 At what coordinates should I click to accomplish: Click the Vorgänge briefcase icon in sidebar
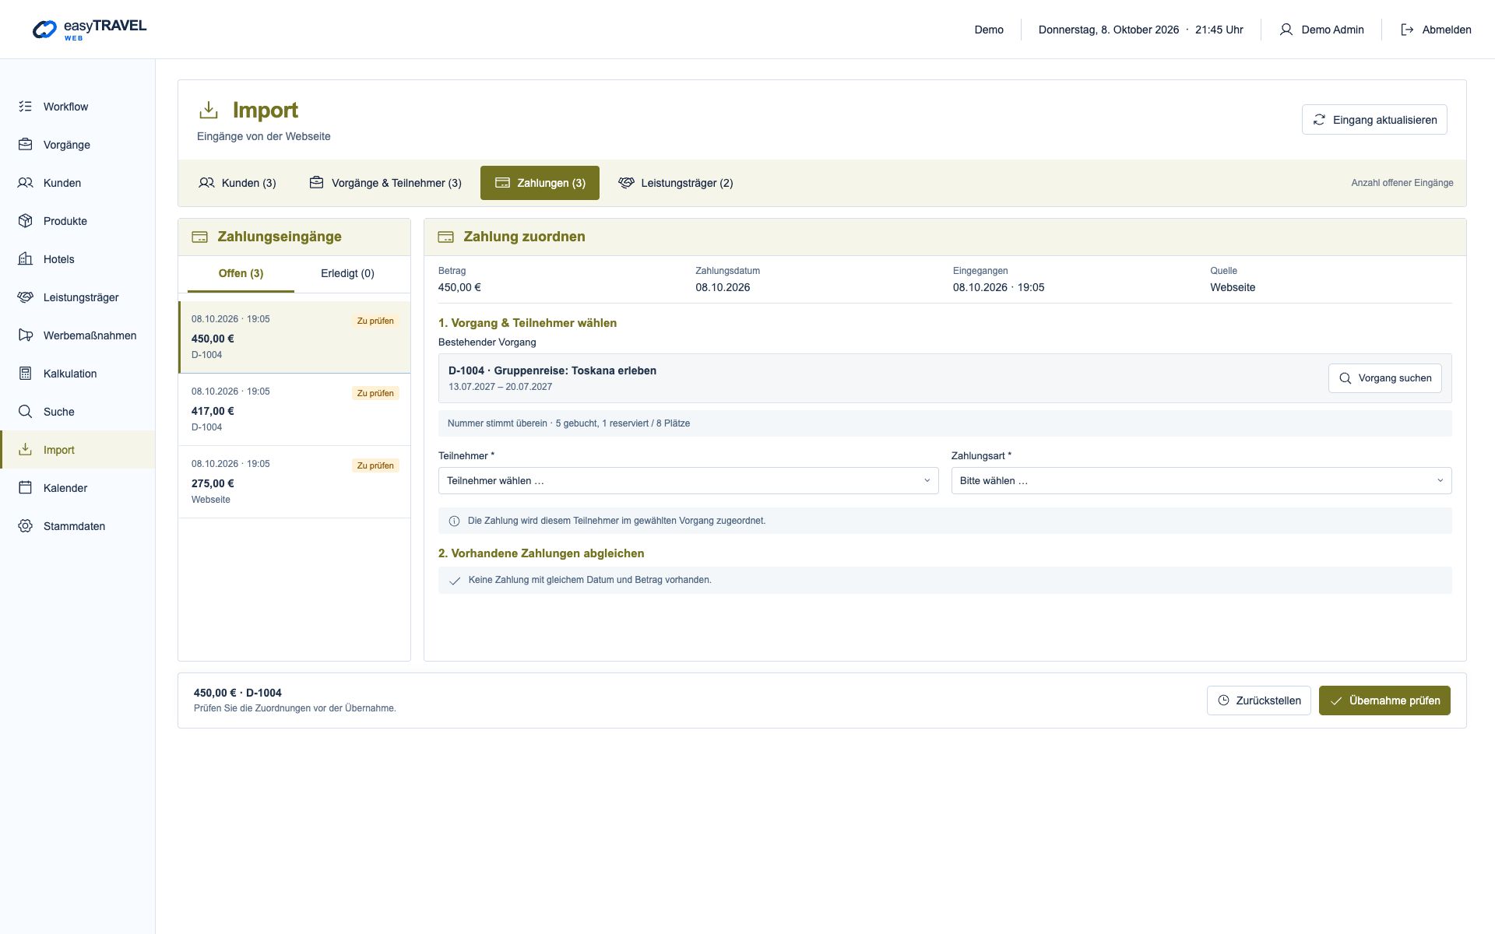click(x=26, y=145)
